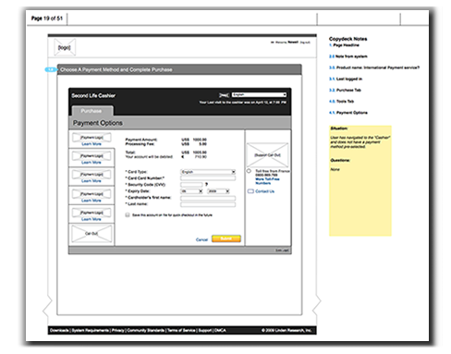Screen dimensions: 451x354
Task: Click the flag icon beside language selector
Action: click(x=224, y=95)
